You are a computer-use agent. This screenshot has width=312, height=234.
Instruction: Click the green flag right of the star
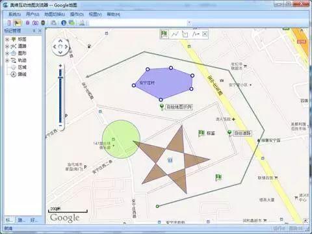pos(218,177)
